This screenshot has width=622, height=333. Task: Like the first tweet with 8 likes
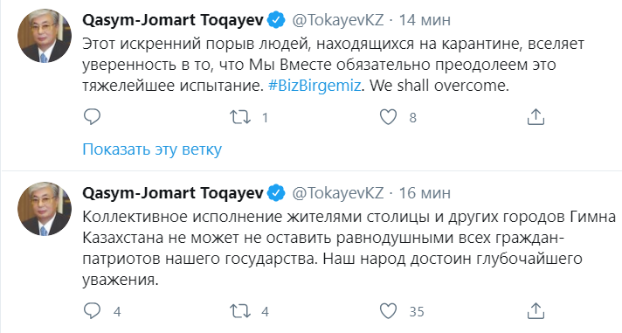coord(389,117)
